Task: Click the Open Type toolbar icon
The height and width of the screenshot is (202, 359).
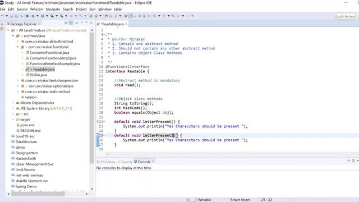Action: click(x=106, y=16)
